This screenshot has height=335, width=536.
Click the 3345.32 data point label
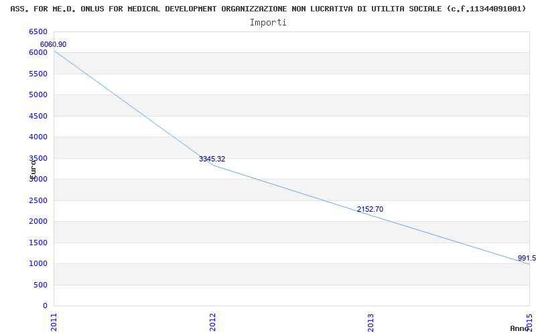coord(212,159)
